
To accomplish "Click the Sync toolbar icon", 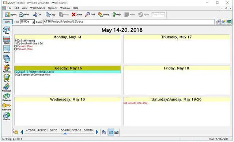I will 144,15.
